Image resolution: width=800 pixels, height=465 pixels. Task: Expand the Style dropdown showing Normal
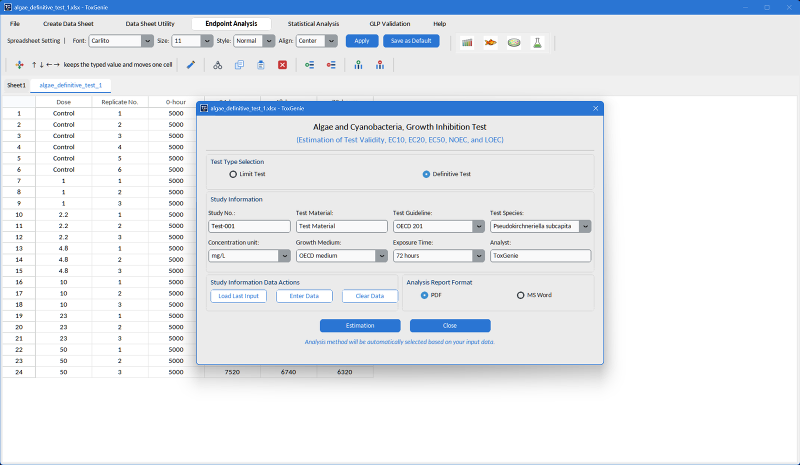click(254, 41)
